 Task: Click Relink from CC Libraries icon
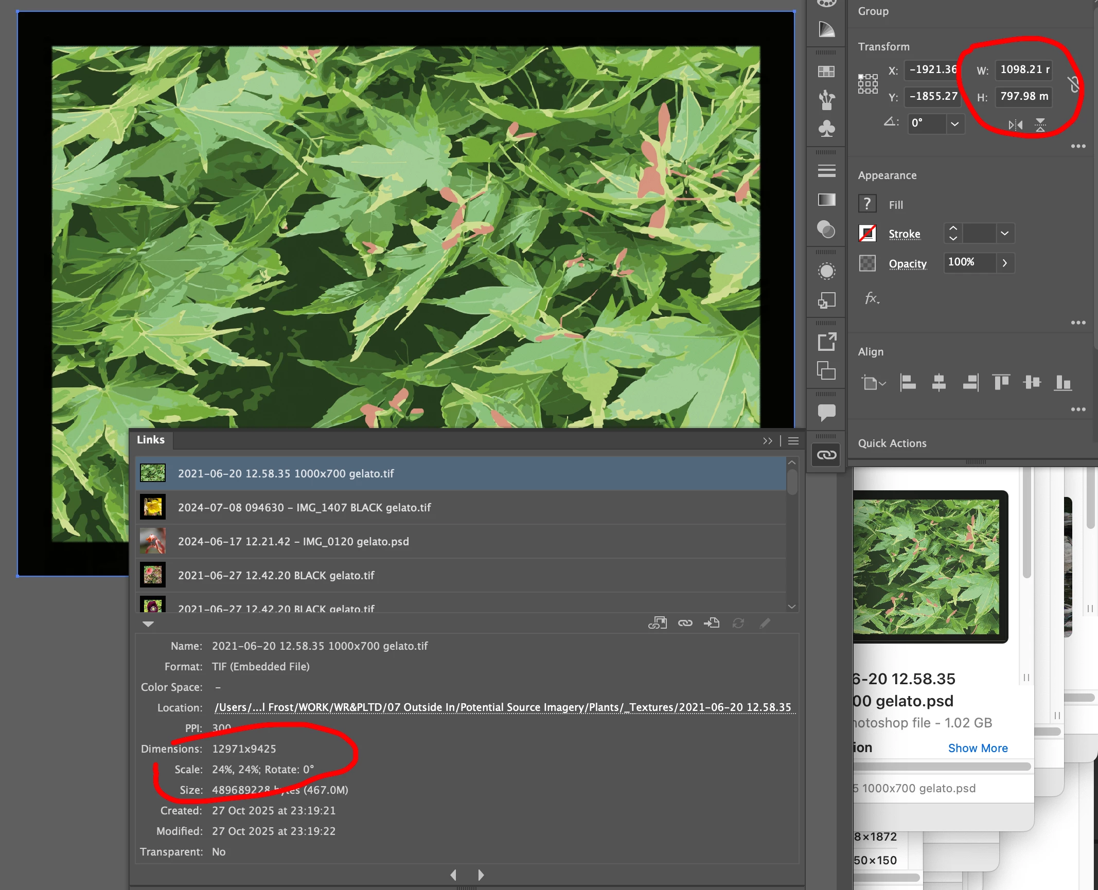point(658,623)
